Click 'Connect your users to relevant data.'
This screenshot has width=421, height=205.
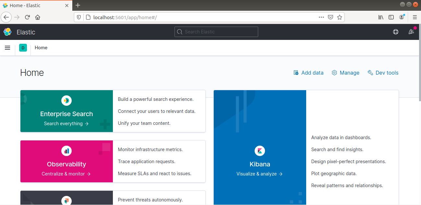pos(157,111)
